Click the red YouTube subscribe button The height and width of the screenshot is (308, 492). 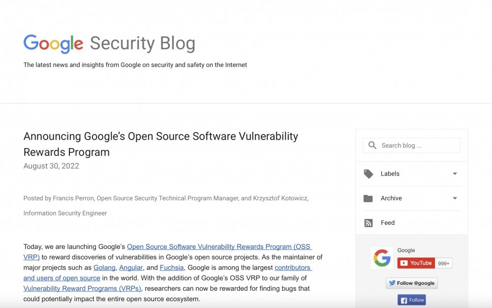pos(416,263)
